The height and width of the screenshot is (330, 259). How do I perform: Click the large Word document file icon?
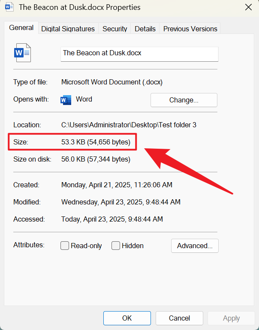(23, 53)
